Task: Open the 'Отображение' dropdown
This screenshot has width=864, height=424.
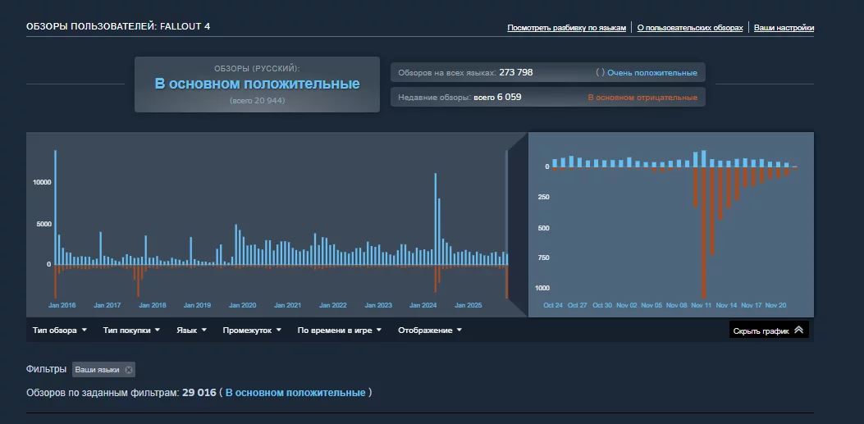Action: (430, 331)
